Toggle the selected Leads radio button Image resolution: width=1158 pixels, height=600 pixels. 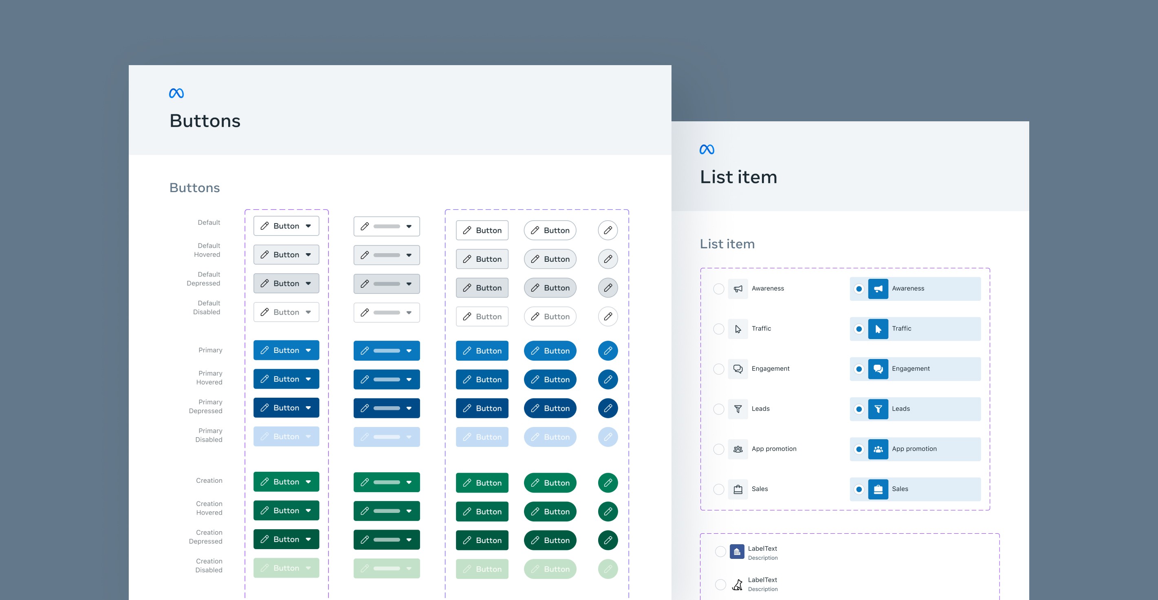pos(859,409)
